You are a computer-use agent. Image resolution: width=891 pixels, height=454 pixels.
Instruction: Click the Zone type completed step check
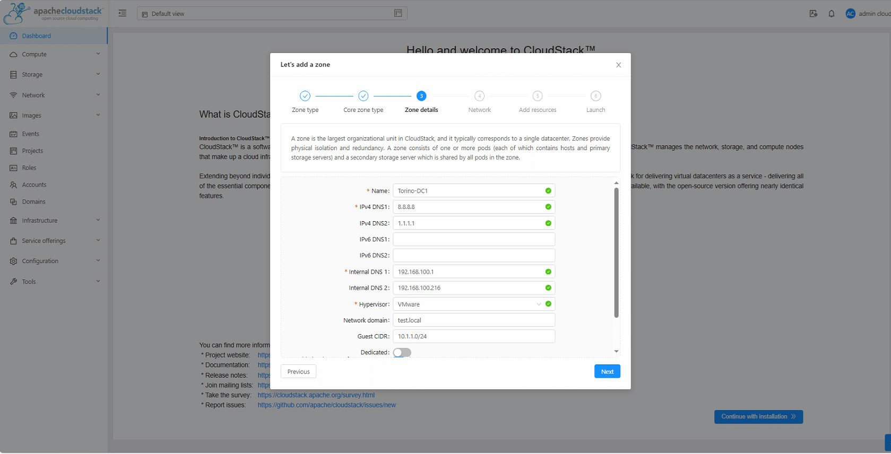pyautogui.click(x=305, y=96)
